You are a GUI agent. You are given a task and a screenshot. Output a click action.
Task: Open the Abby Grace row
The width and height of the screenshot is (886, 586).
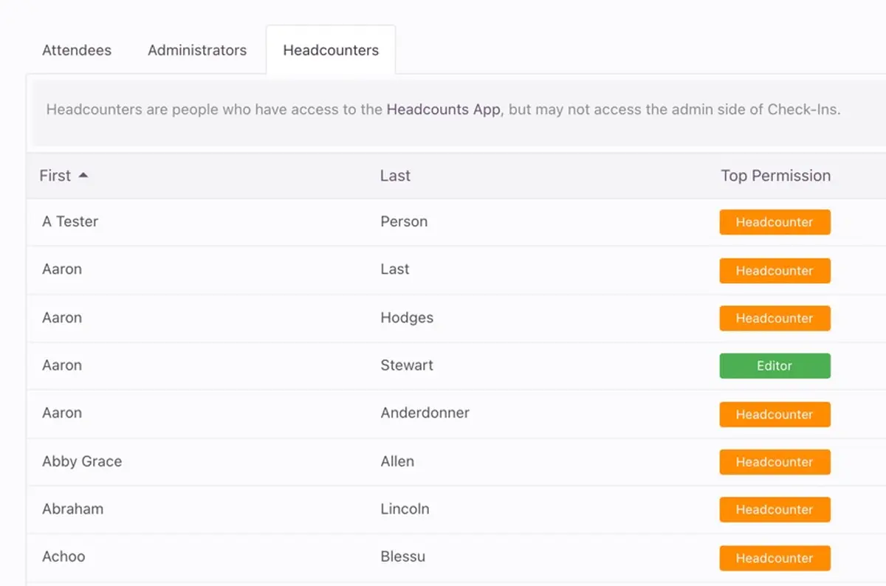click(456, 462)
